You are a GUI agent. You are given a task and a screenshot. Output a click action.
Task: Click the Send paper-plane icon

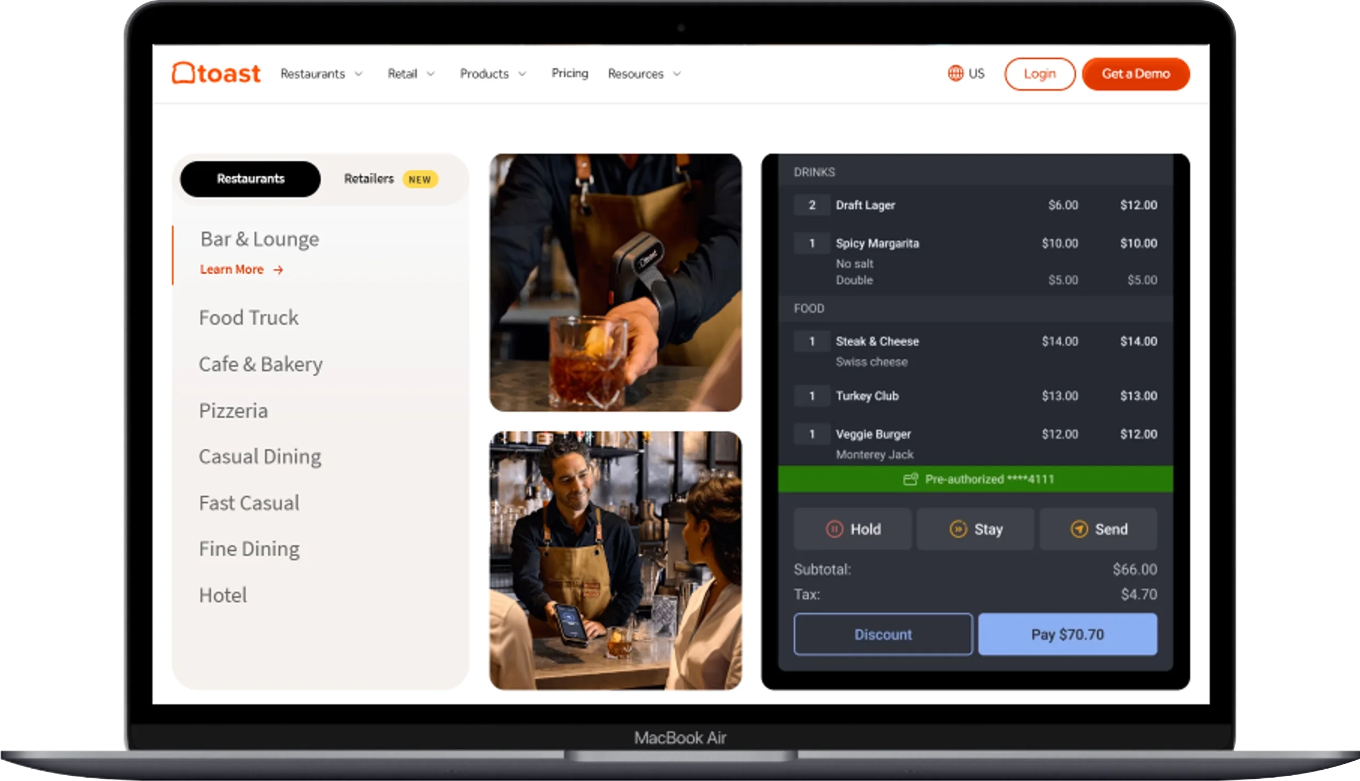click(x=1079, y=529)
